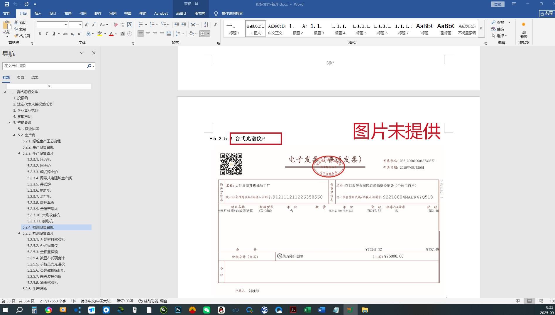
Task: Click the Redo/Repeat arrow in the title bar
Action: (x=27, y=4)
